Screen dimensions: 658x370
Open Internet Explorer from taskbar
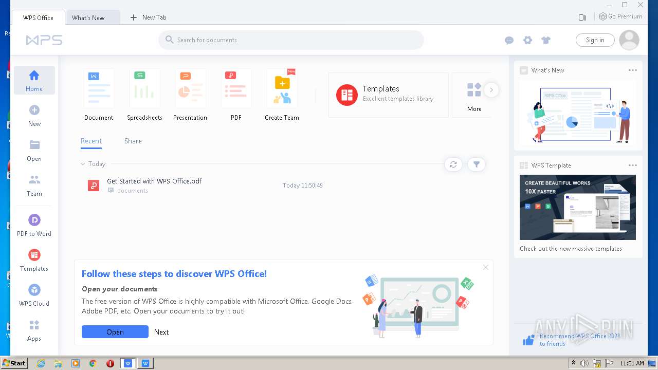coord(41,363)
